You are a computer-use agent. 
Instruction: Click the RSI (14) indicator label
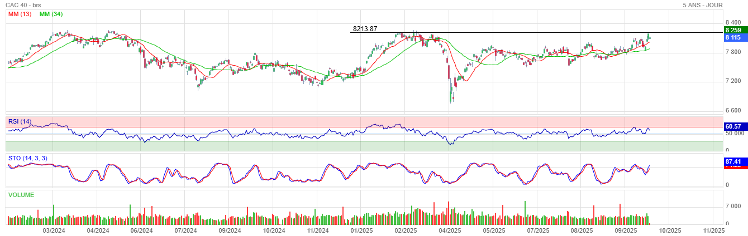(x=20, y=121)
